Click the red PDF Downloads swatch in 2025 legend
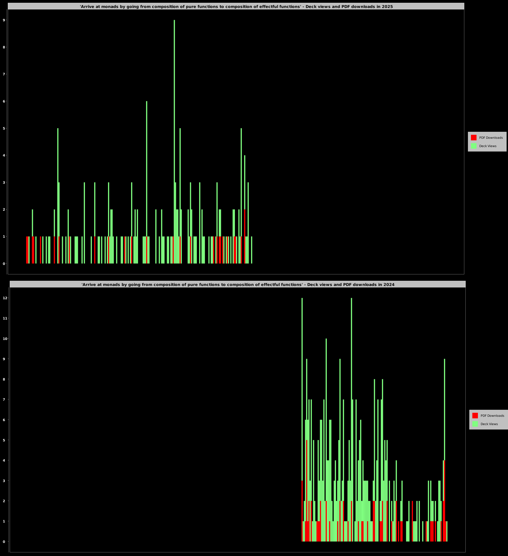 (x=473, y=138)
